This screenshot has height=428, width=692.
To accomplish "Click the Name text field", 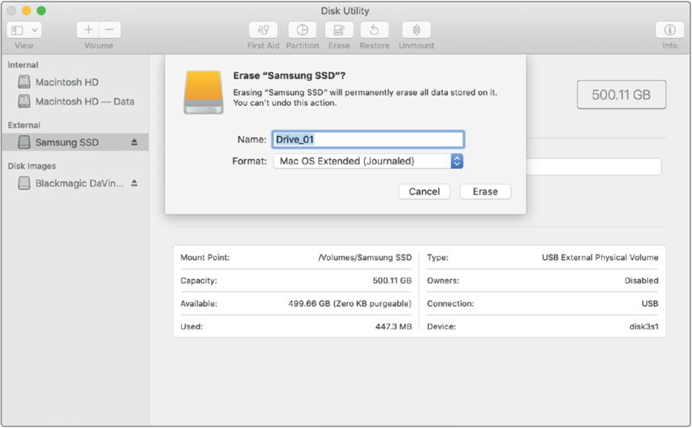I will [368, 139].
